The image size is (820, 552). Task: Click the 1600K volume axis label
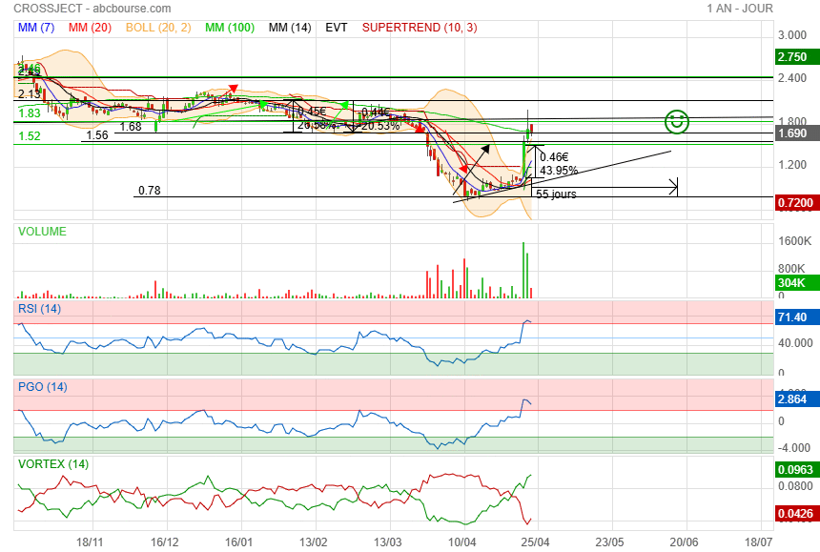pos(794,241)
